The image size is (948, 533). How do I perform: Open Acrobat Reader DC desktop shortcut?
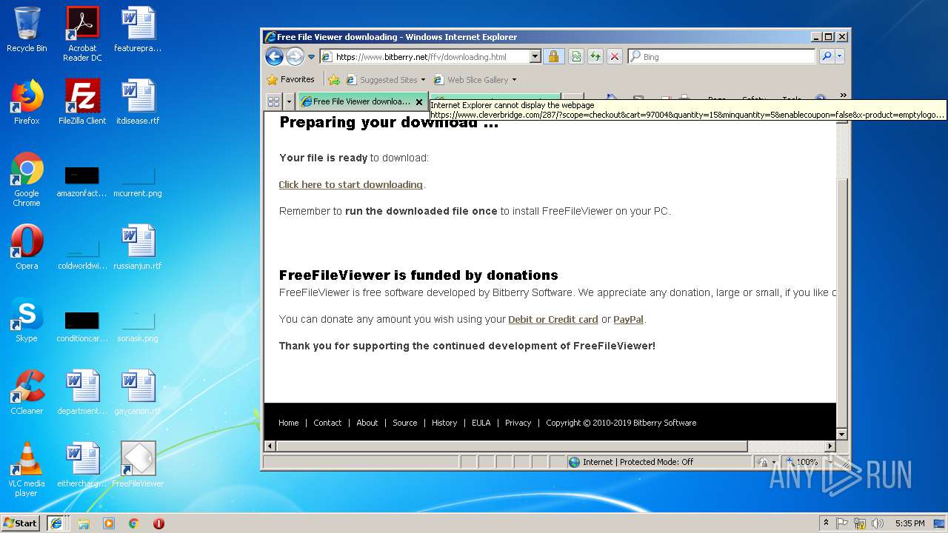pos(82,33)
